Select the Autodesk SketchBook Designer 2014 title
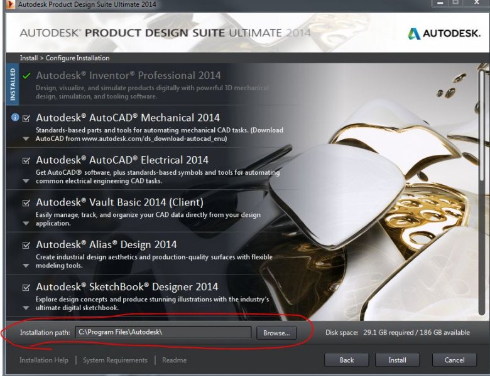 [126, 287]
